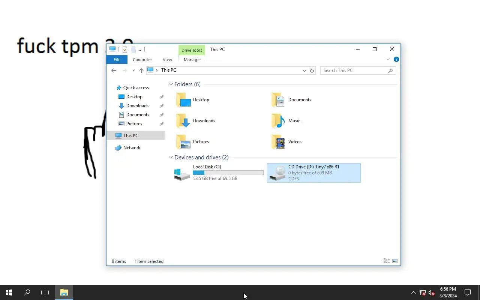Screen dimensions: 480x300
Task: Select the Desktop folder icon in Folders
Action: pyautogui.click(x=183, y=100)
